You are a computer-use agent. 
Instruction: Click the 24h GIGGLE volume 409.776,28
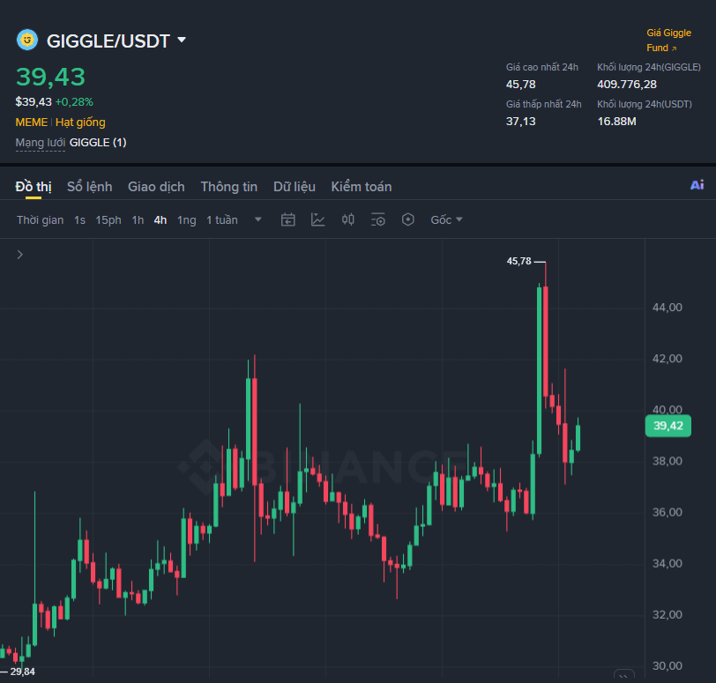[627, 85]
